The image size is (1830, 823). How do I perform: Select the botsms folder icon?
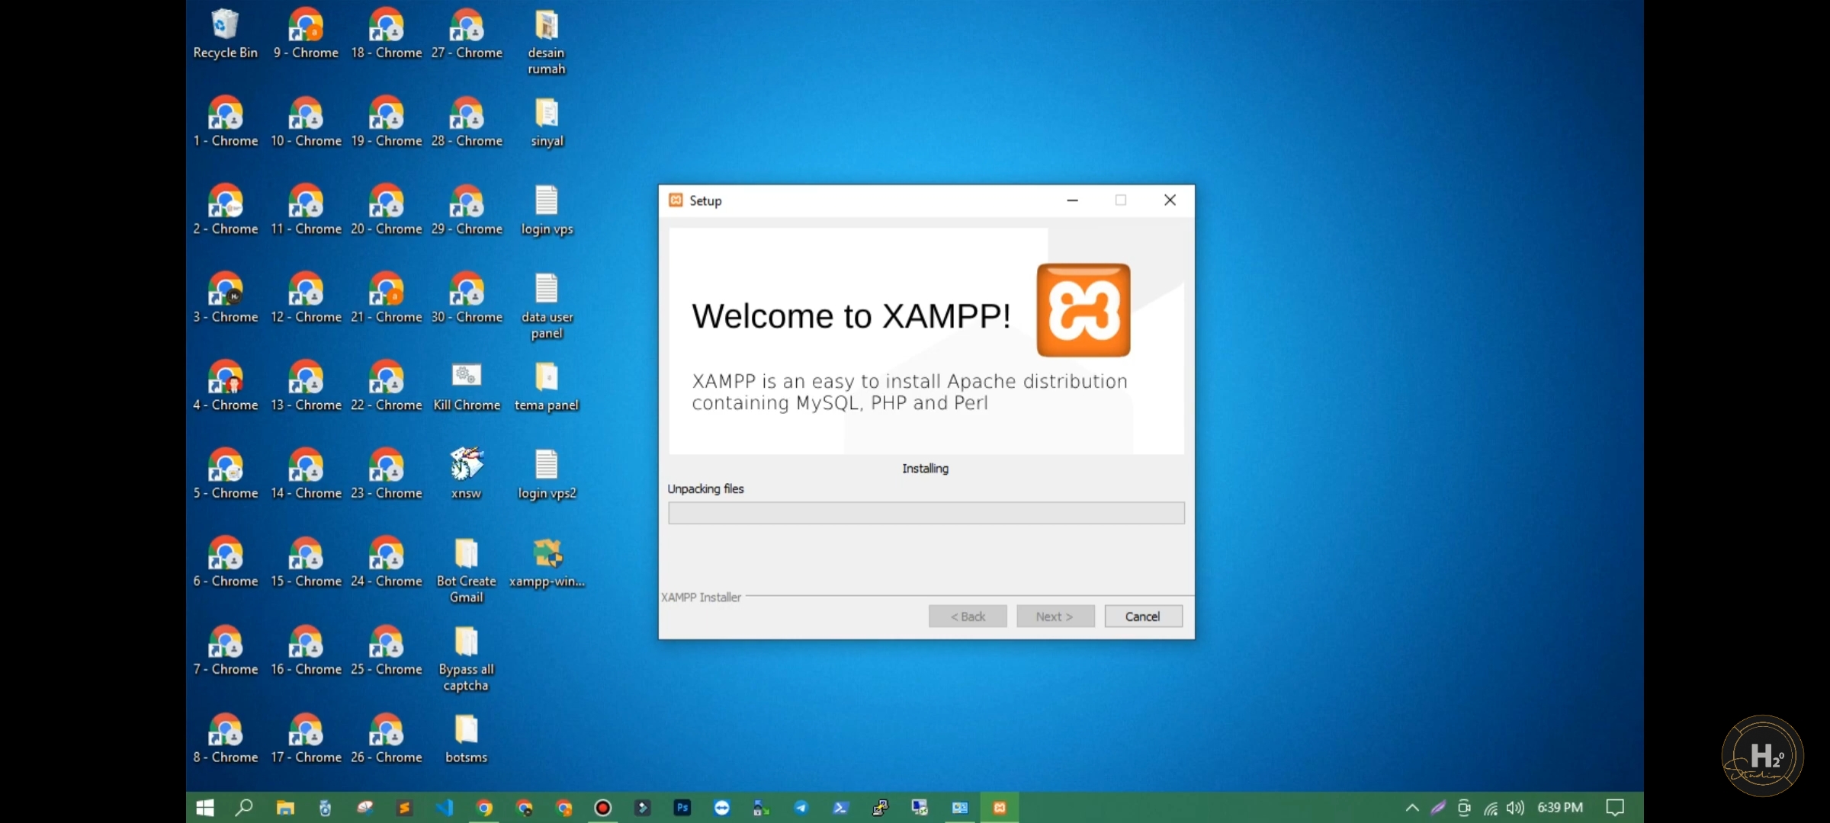click(467, 739)
